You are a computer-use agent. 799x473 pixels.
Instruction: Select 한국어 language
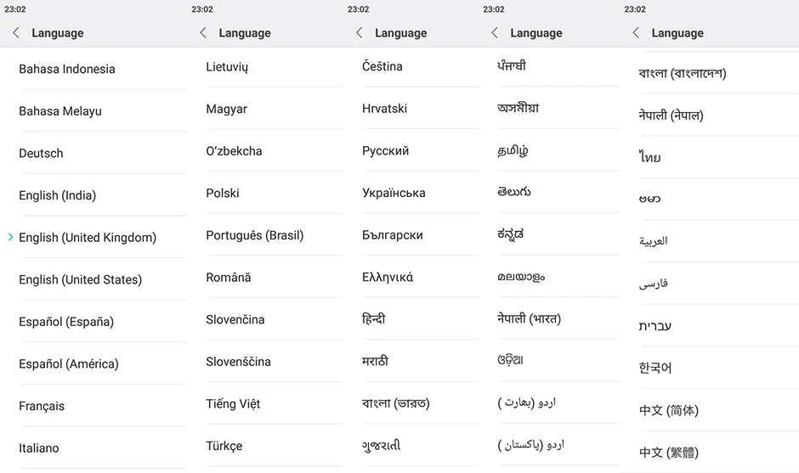(x=716, y=368)
